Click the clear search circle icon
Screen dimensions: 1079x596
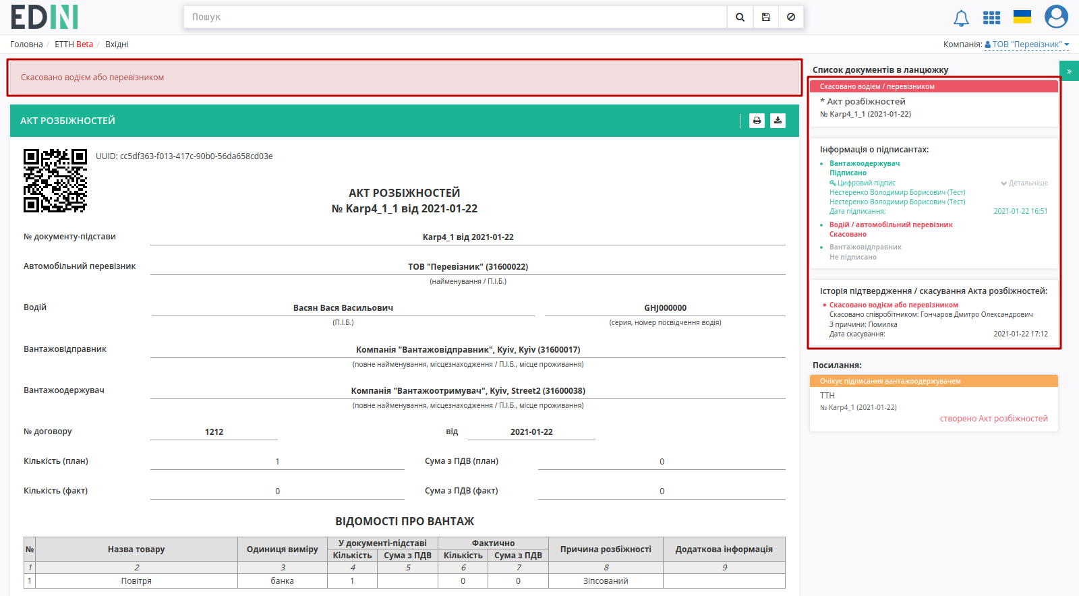click(791, 17)
